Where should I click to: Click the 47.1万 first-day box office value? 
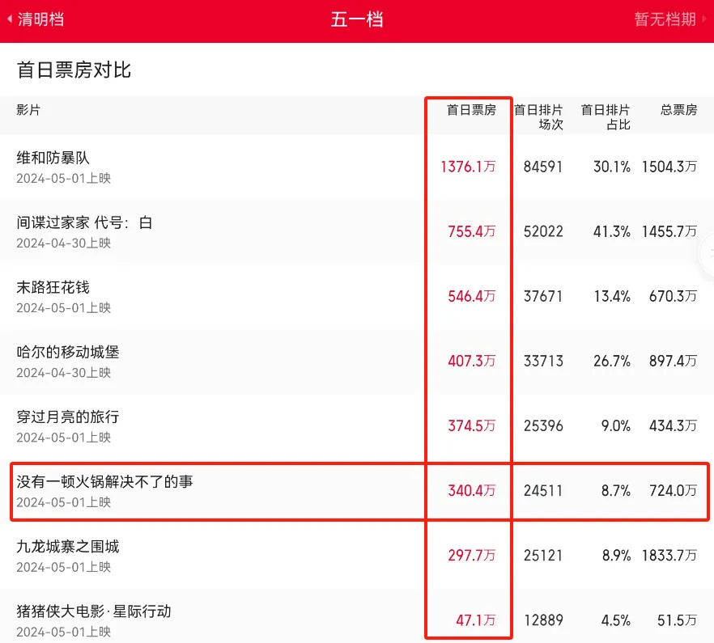(476, 620)
